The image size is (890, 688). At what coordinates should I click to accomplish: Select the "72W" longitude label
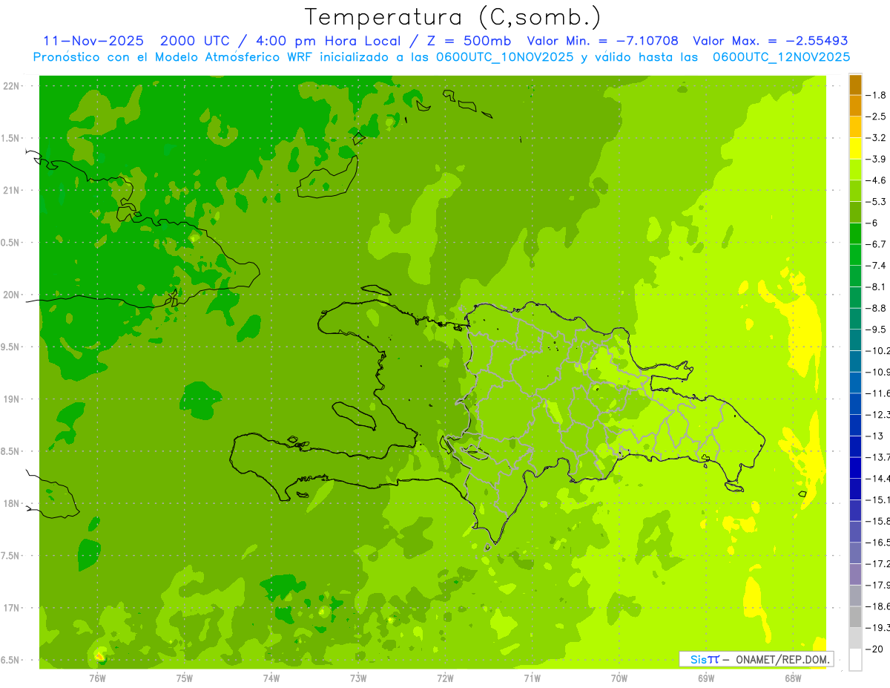[x=445, y=677]
